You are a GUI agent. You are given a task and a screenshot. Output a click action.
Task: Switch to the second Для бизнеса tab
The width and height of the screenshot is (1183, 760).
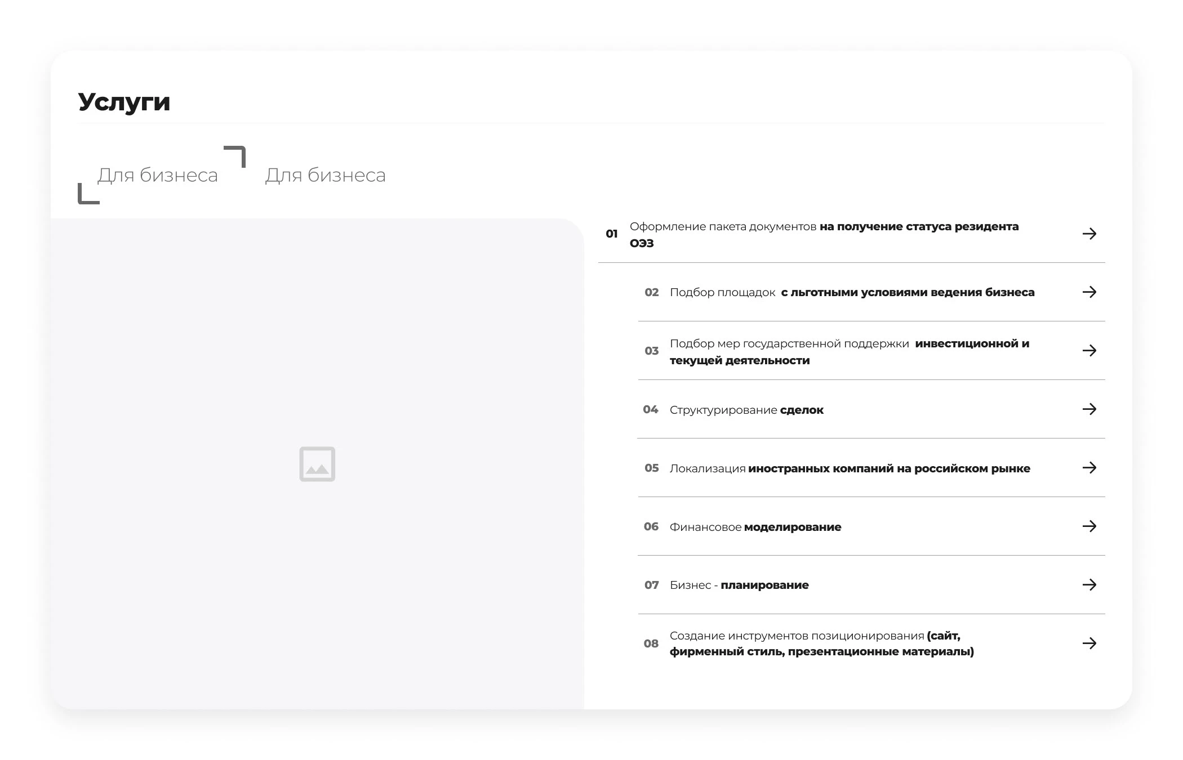(x=325, y=175)
